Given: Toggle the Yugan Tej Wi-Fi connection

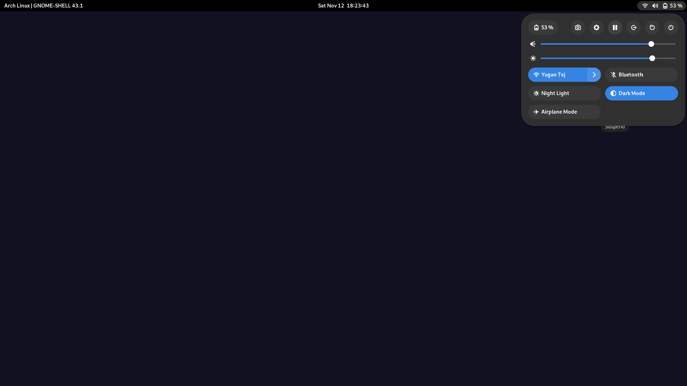Looking at the screenshot, I should (x=557, y=75).
